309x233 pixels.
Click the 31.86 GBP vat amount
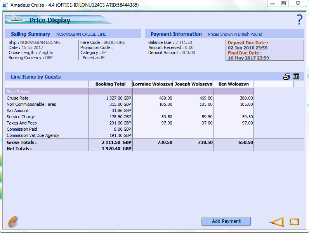(x=121, y=110)
